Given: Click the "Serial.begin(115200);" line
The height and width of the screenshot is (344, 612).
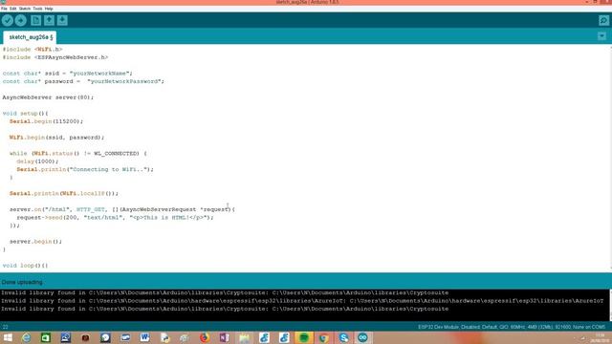Looking at the screenshot, I should click(47, 121).
